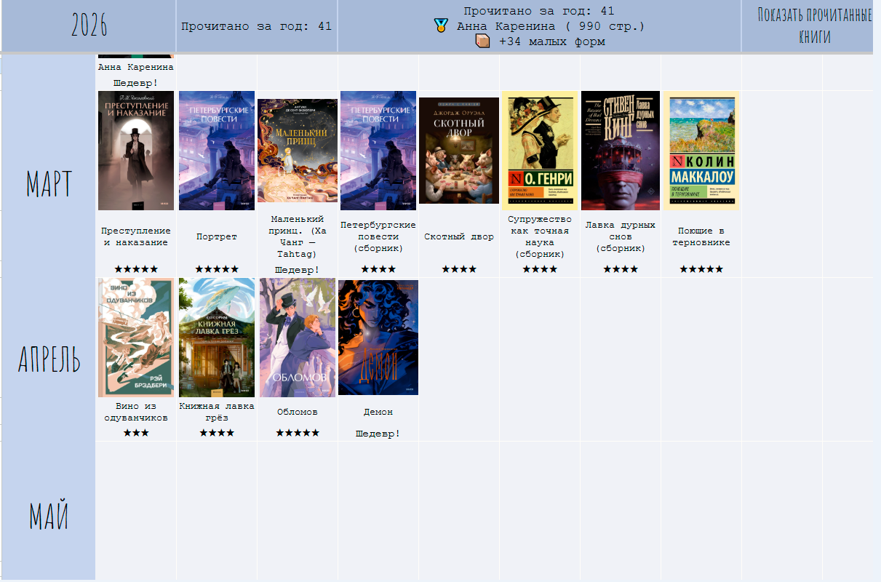Click the 'Демон' book cover

(378, 338)
